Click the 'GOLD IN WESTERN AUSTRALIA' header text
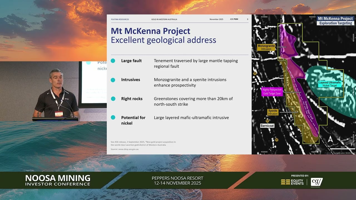Screen dimensions: 356x200 pyautogui.click(x=164, y=19)
